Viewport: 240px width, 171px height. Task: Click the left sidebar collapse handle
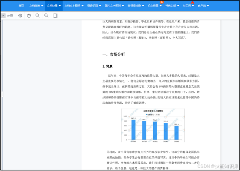pyautogui.click(x=2, y=94)
